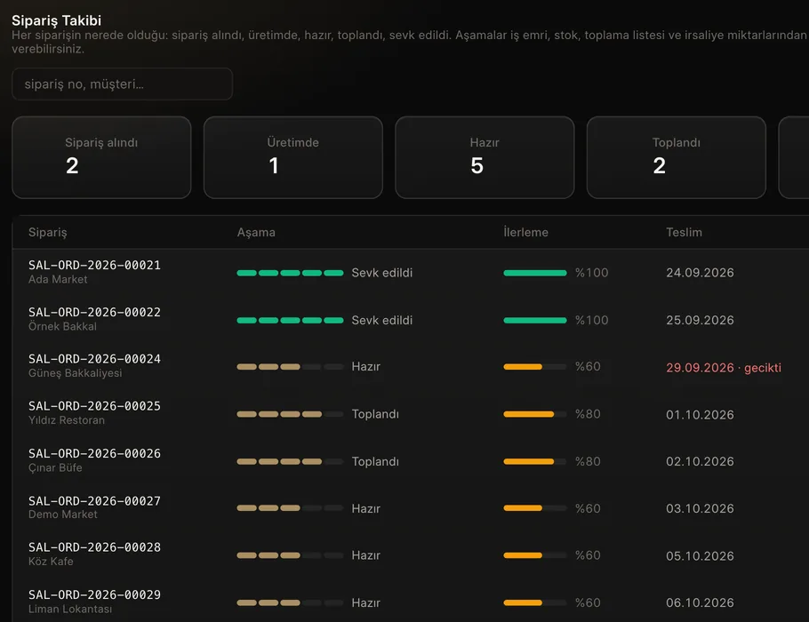This screenshot has width=809, height=622.
Task: Open order SAL-ORD-2026-00021
Action: [410, 272]
